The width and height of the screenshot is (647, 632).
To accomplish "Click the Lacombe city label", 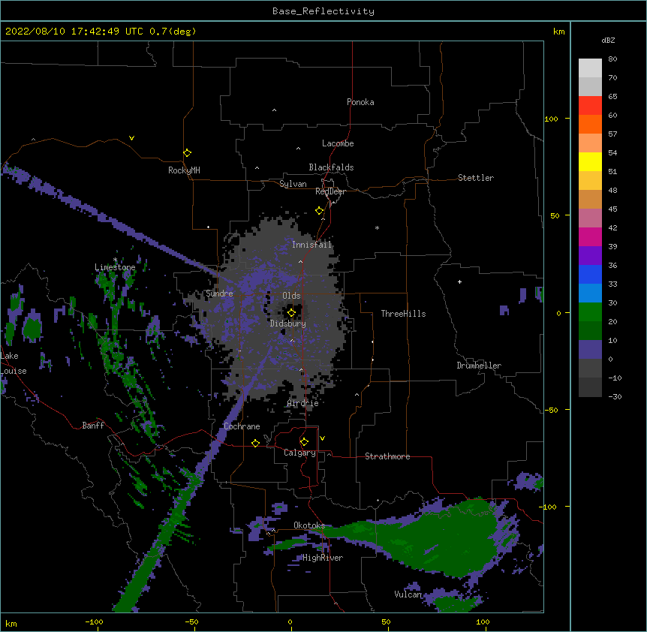I will 338,143.
